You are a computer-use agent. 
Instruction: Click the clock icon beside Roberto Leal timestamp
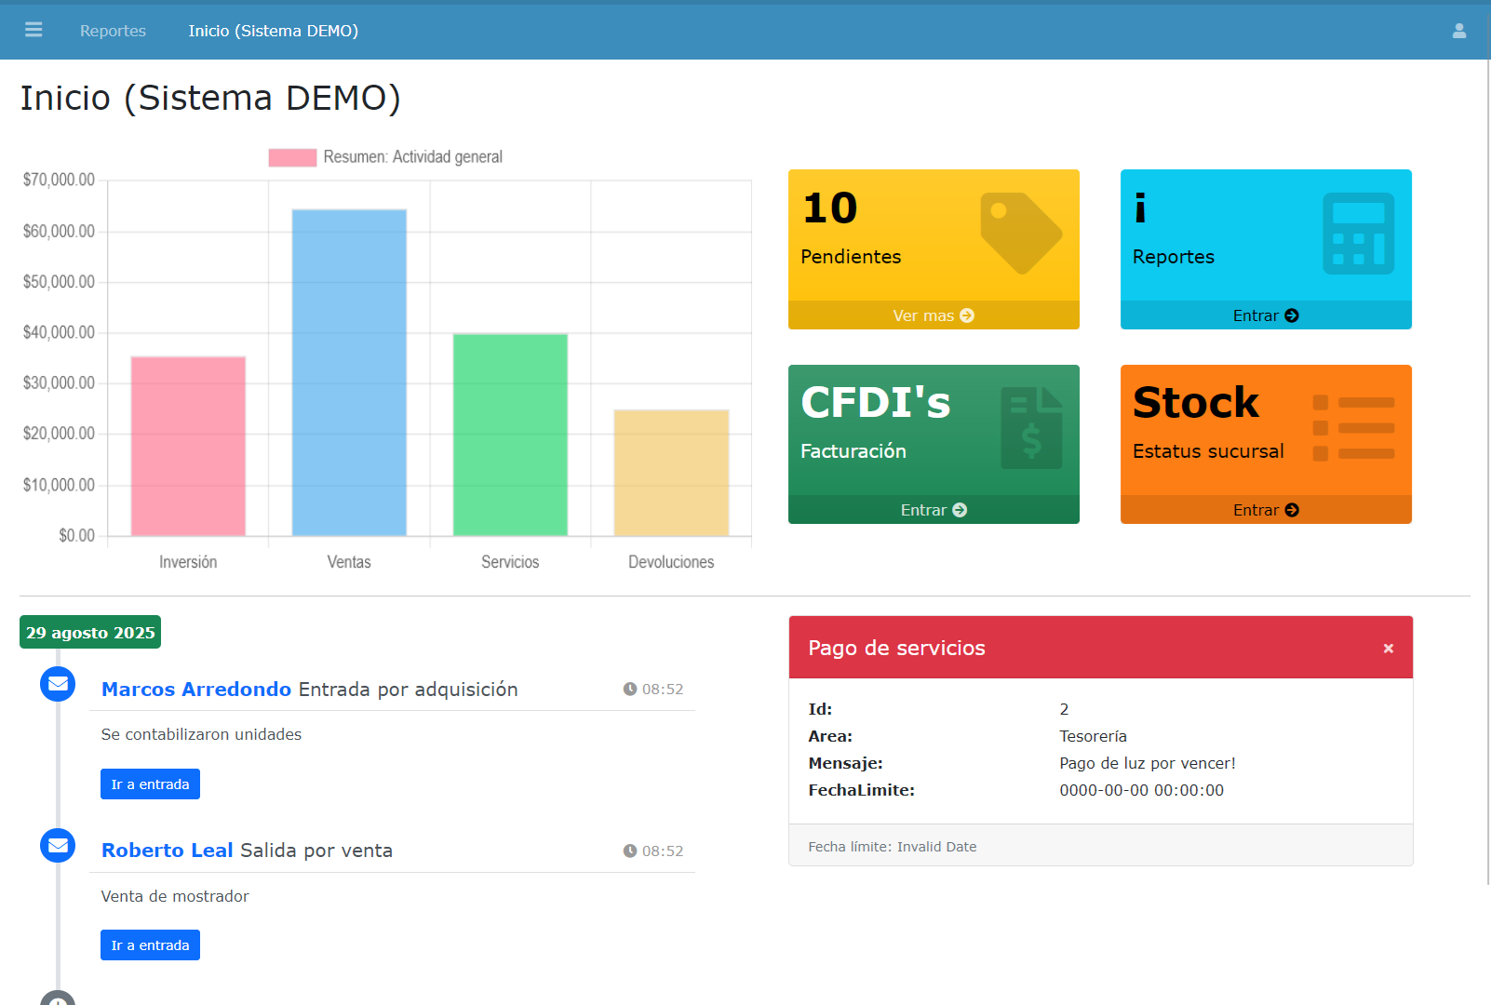(x=629, y=850)
